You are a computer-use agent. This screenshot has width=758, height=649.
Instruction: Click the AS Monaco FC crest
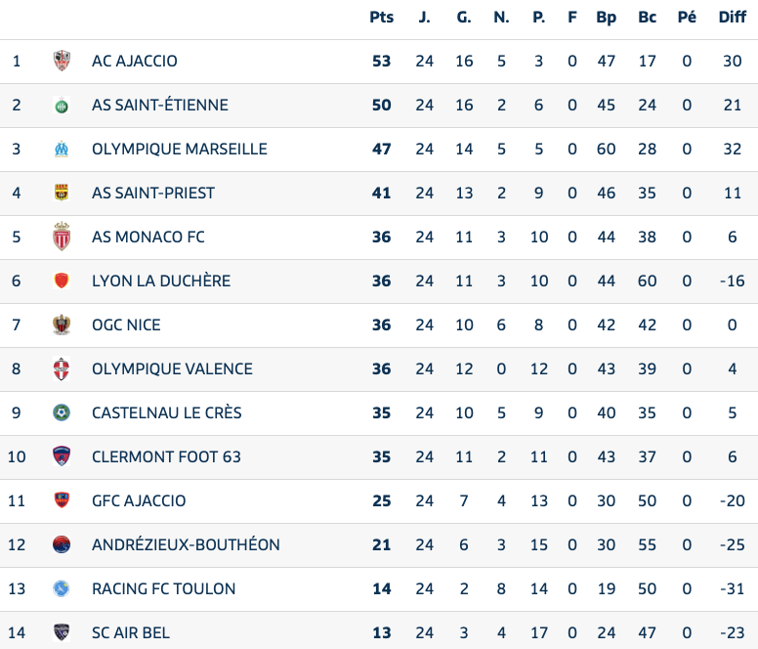click(x=62, y=237)
